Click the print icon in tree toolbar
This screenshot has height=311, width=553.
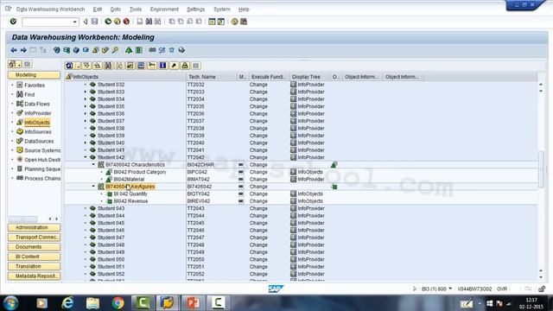pos(185,66)
